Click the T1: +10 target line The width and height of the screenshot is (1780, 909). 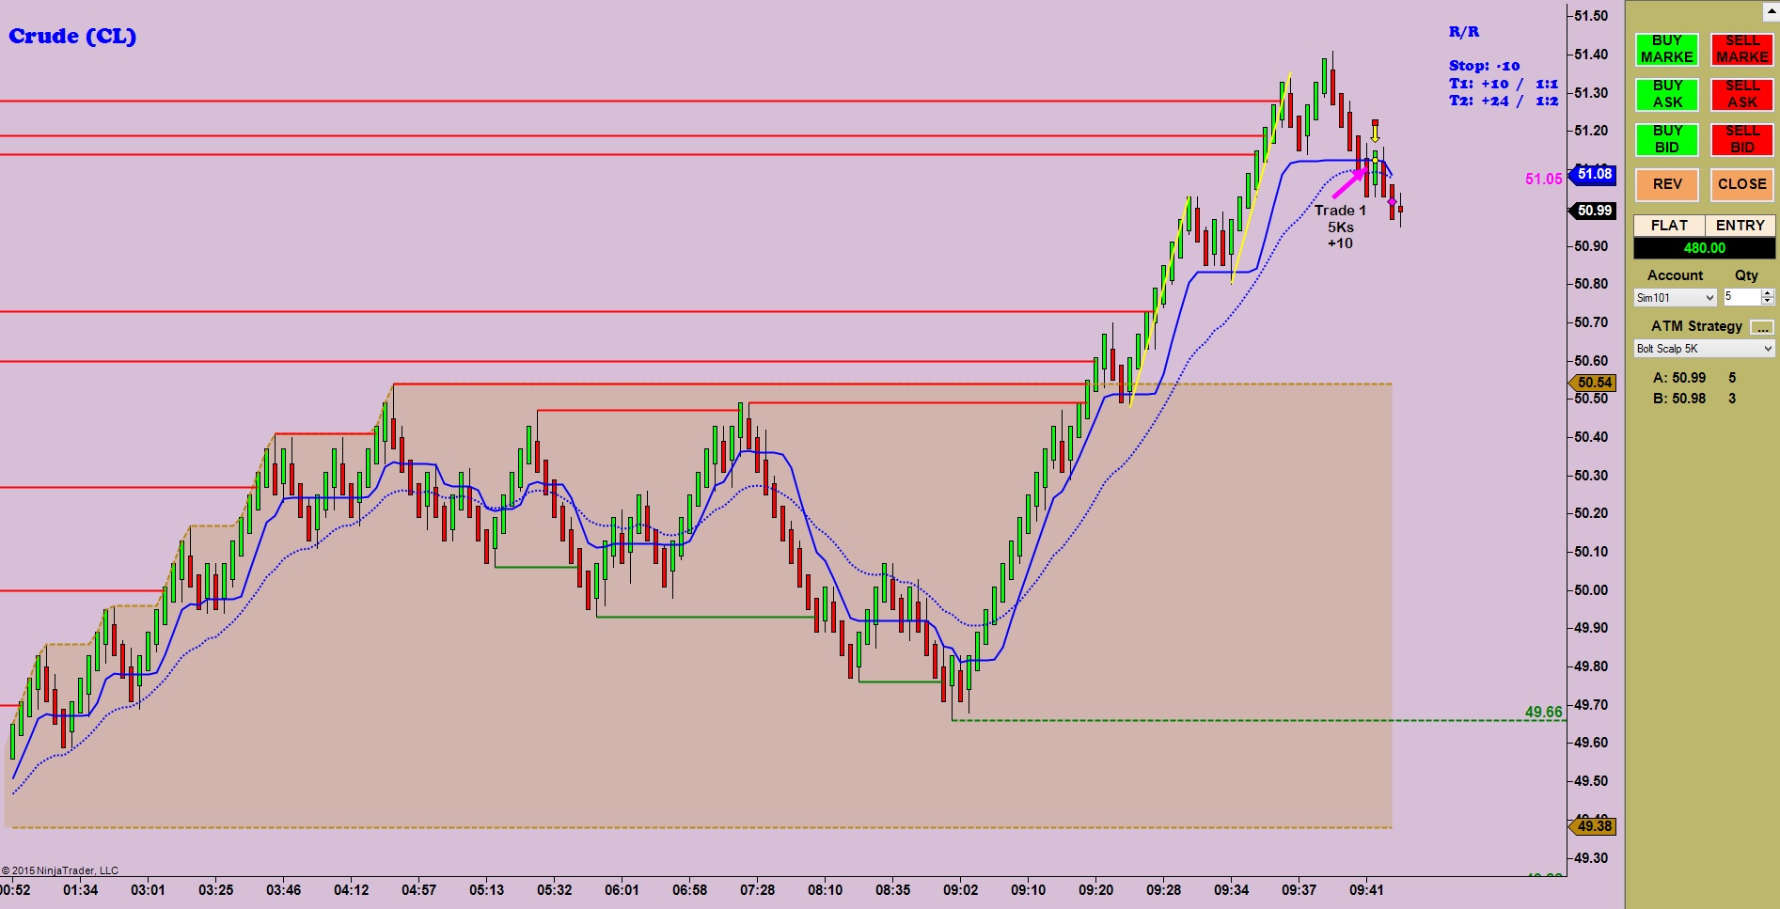click(1503, 84)
